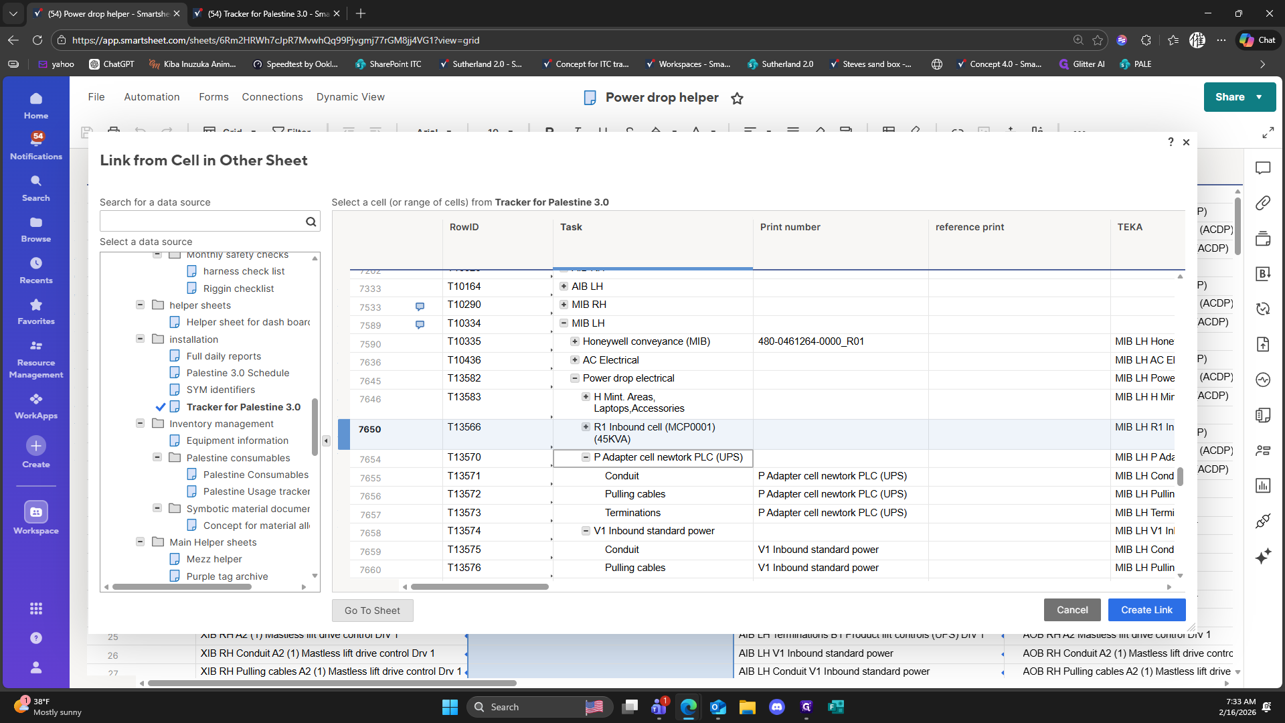This screenshot has width=1285, height=723.
Task: Open Notifications in left sidebar
Action: (x=36, y=145)
